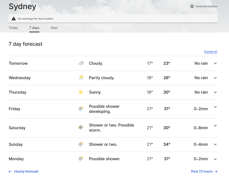Click the Tomorrow row label
The width and height of the screenshot is (229, 180).
pyautogui.click(x=18, y=63)
